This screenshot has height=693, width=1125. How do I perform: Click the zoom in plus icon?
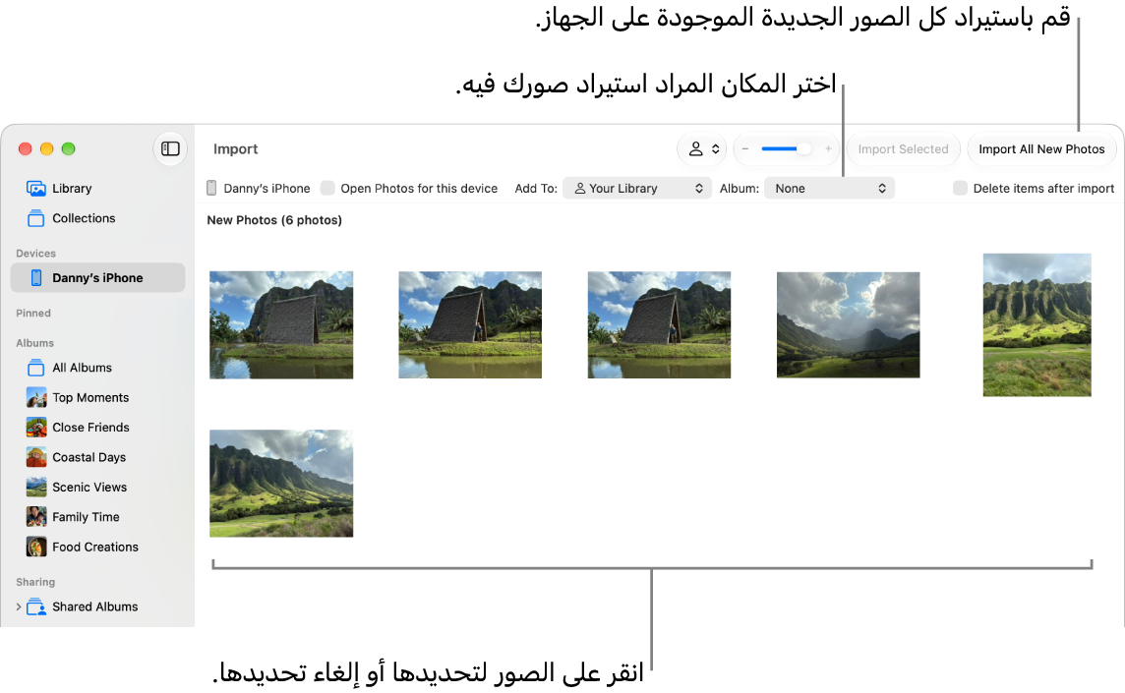click(828, 148)
